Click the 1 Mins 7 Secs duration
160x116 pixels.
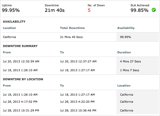(129, 70)
